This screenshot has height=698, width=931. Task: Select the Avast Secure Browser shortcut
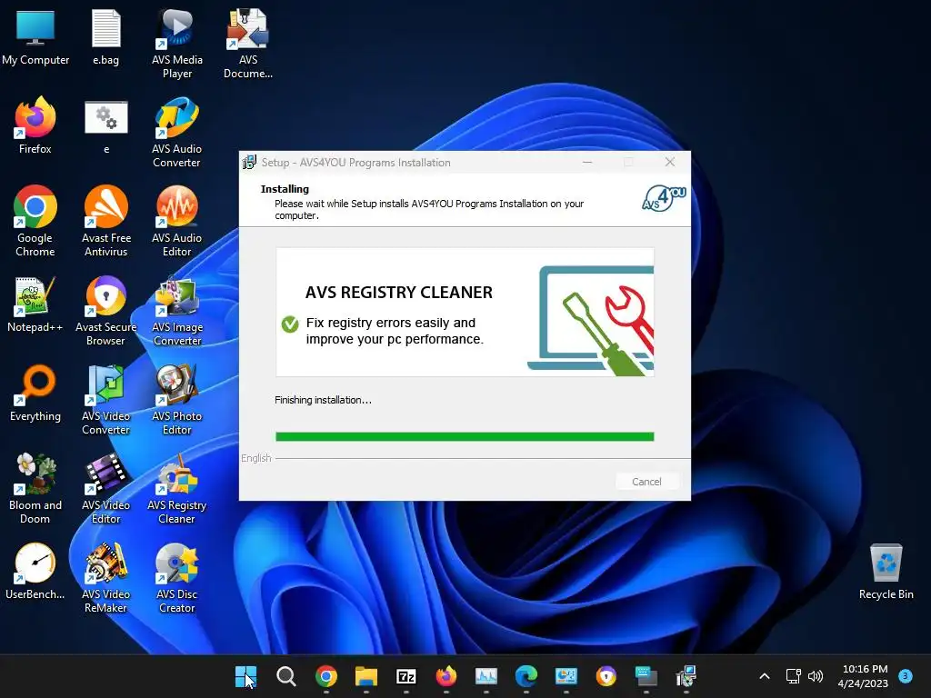point(105,311)
